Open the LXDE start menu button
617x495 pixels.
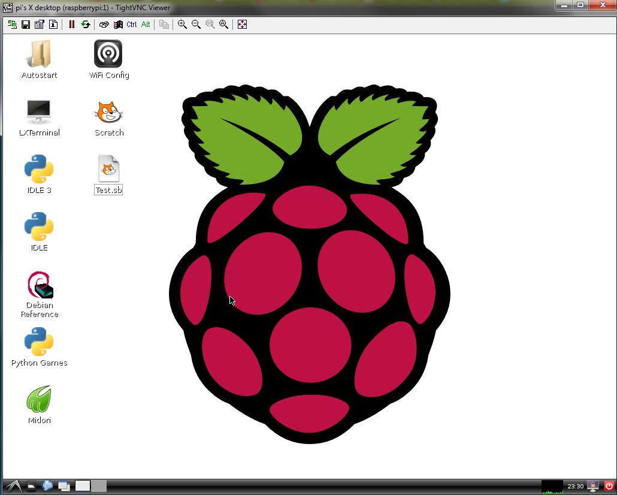[x=13, y=487]
